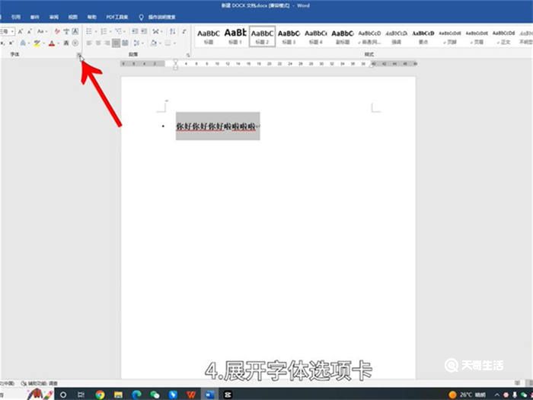Click the Increase Indent icon
Image resolution: width=533 pixels, height=400 pixels.
click(x=144, y=32)
